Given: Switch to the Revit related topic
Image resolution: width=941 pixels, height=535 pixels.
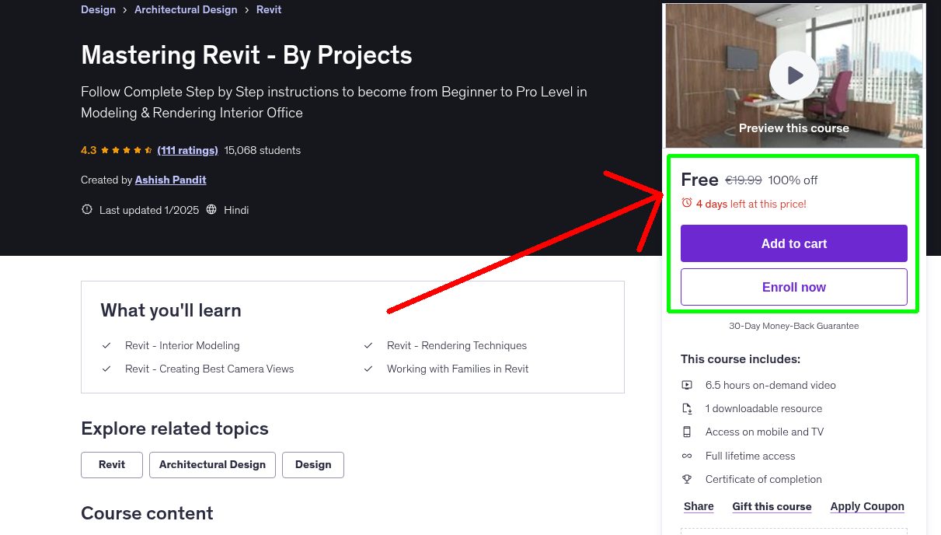Looking at the screenshot, I should (x=111, y=464).
